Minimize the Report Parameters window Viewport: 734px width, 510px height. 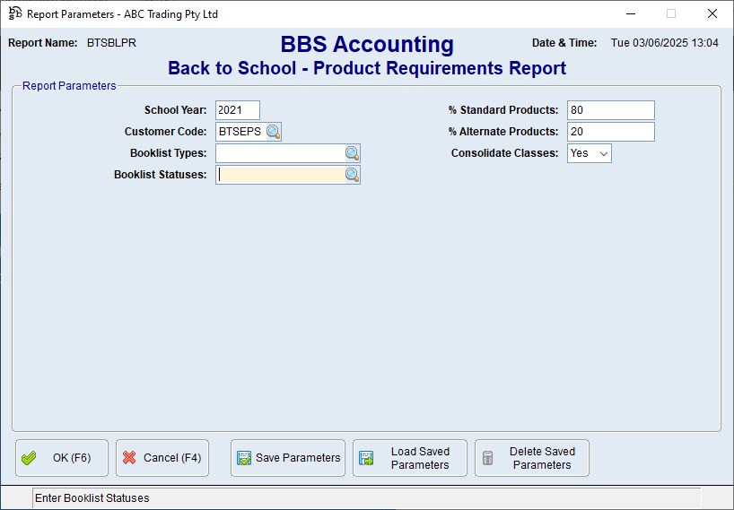point(631,13)
